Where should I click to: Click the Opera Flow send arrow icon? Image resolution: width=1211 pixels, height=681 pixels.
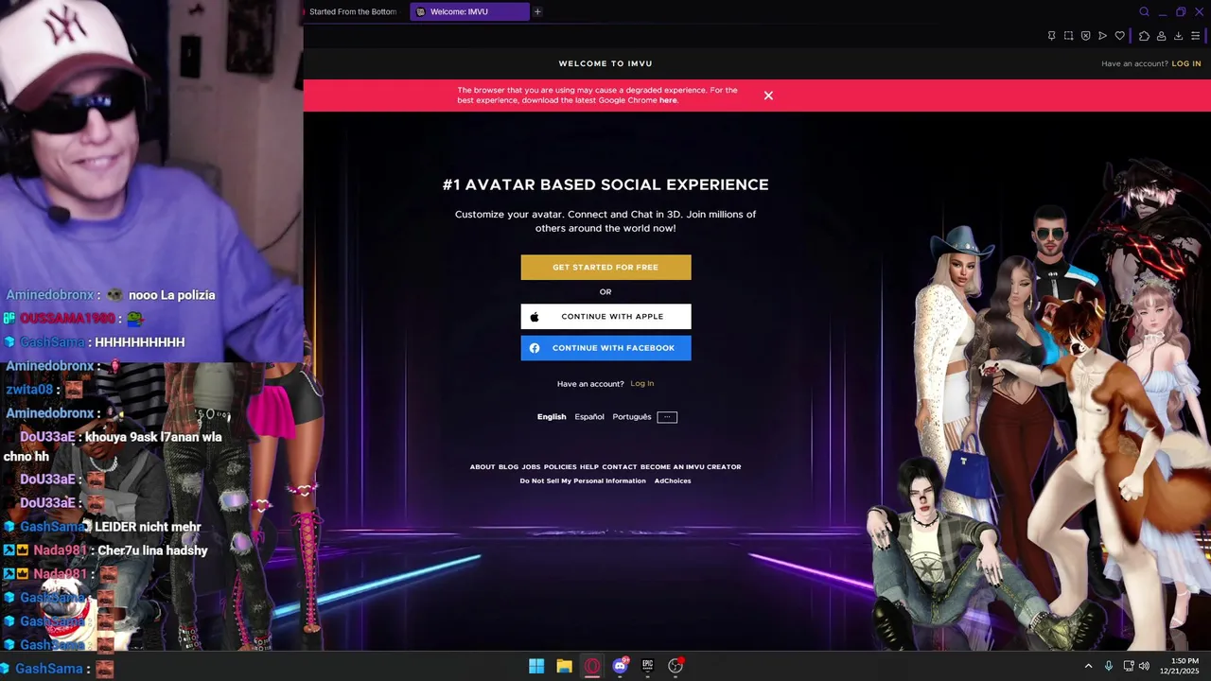pos(1102,36)
